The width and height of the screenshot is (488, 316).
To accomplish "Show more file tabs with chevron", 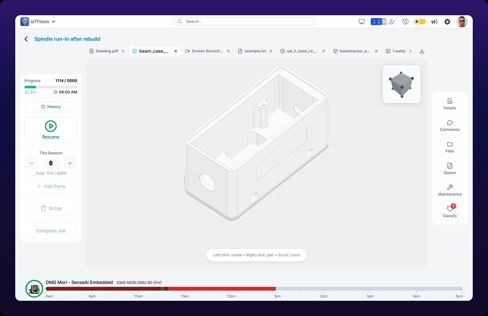I will 410,51.
